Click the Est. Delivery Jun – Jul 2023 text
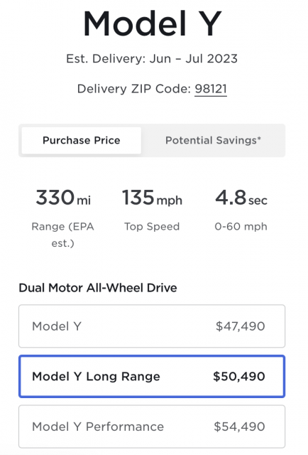308x455 pixels. 152,58
